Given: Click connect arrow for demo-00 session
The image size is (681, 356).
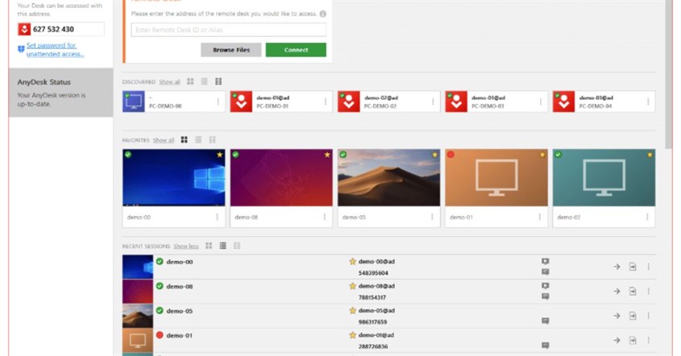Looking at the screenshot, I should click(x=617, y=267).
